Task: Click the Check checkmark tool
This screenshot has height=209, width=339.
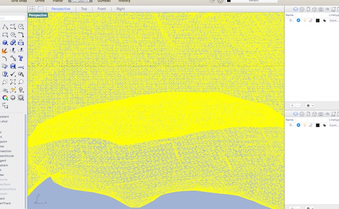Action: click(13, 74)
